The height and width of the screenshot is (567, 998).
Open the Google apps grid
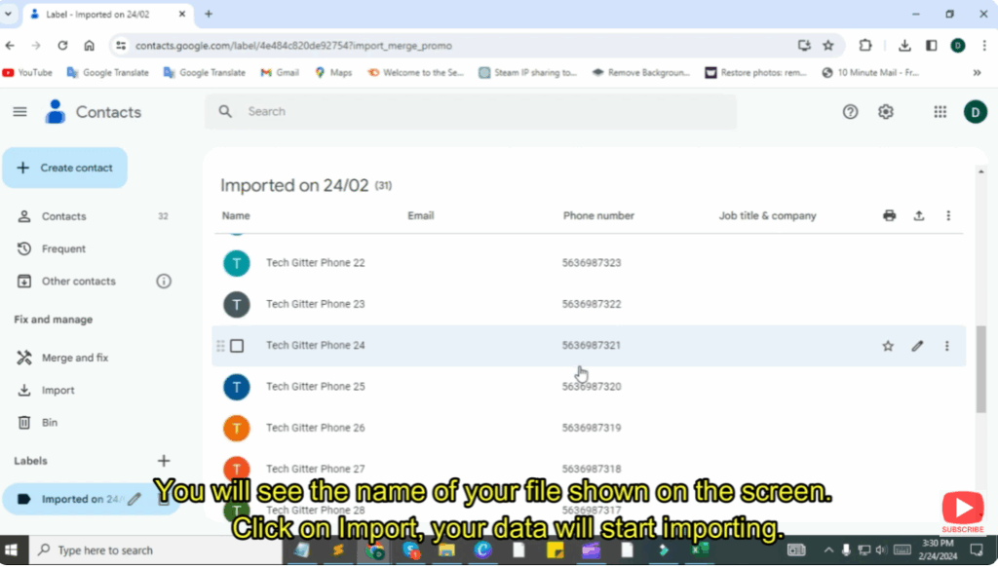coord(940,112)
